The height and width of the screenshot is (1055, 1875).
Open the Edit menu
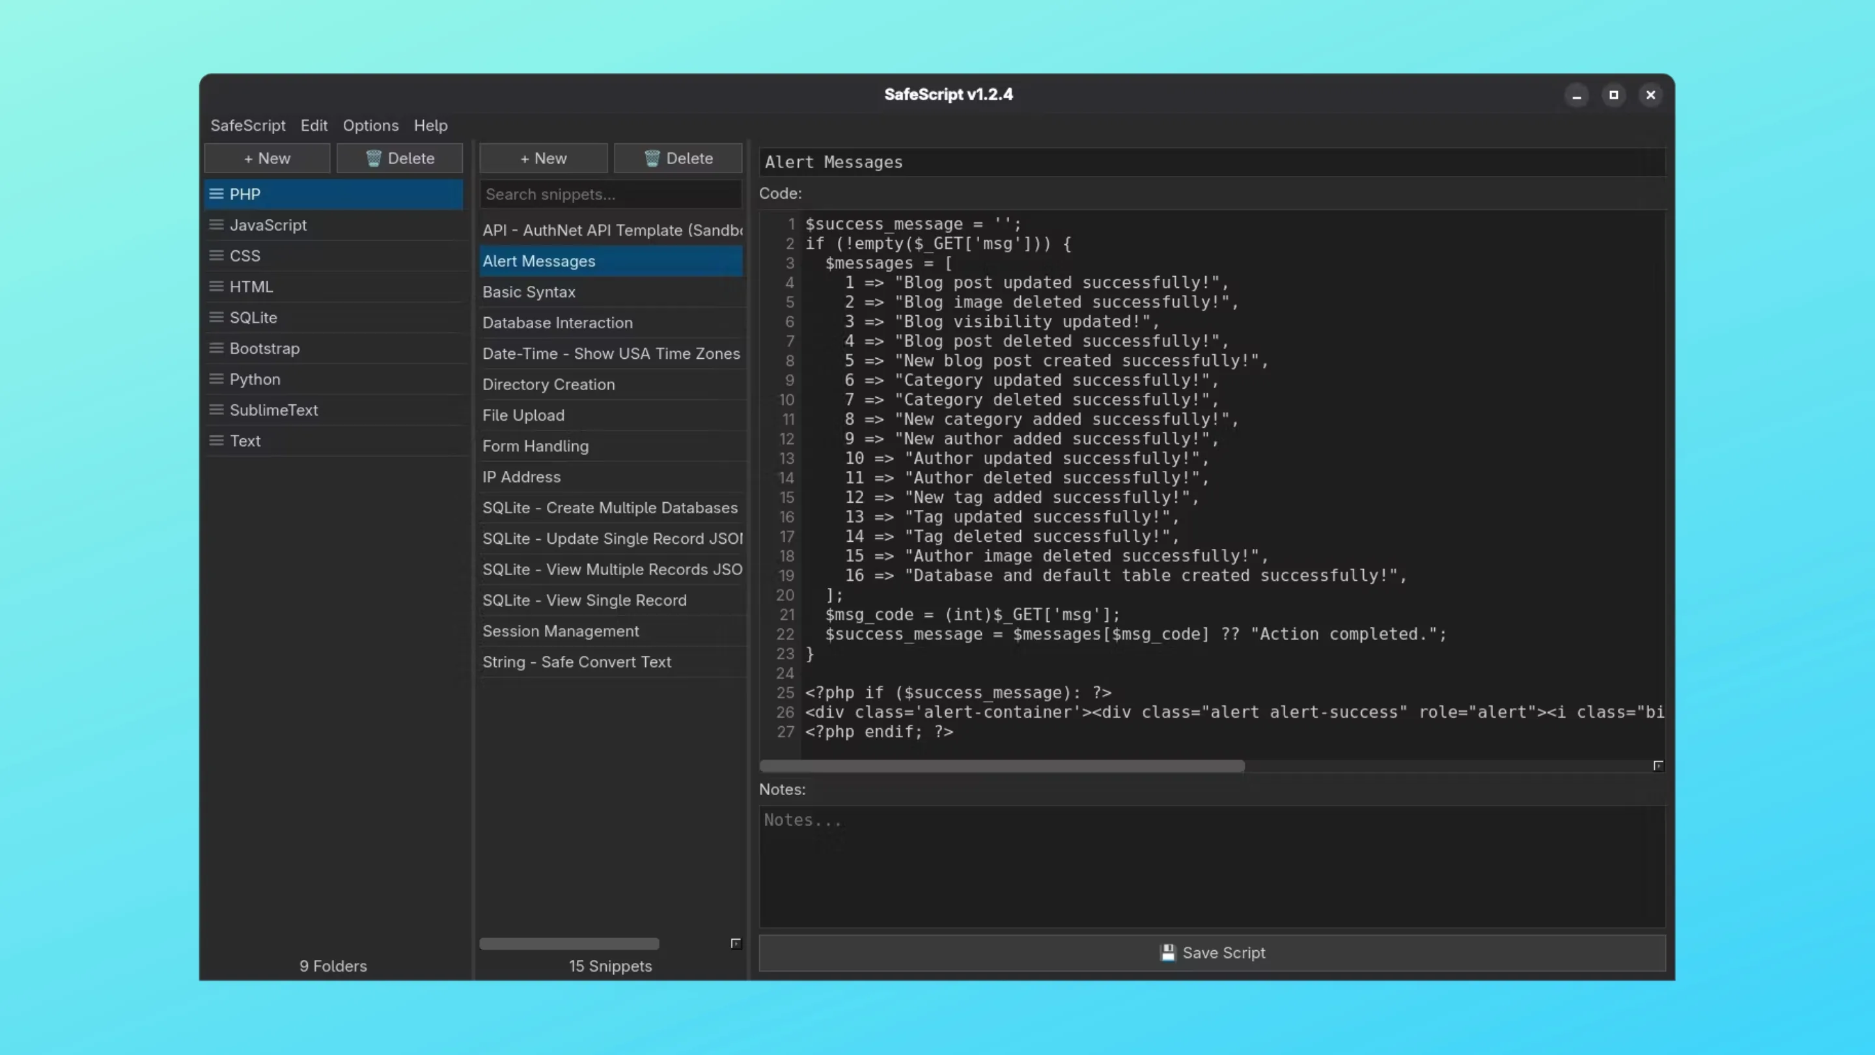pos(314,124)
